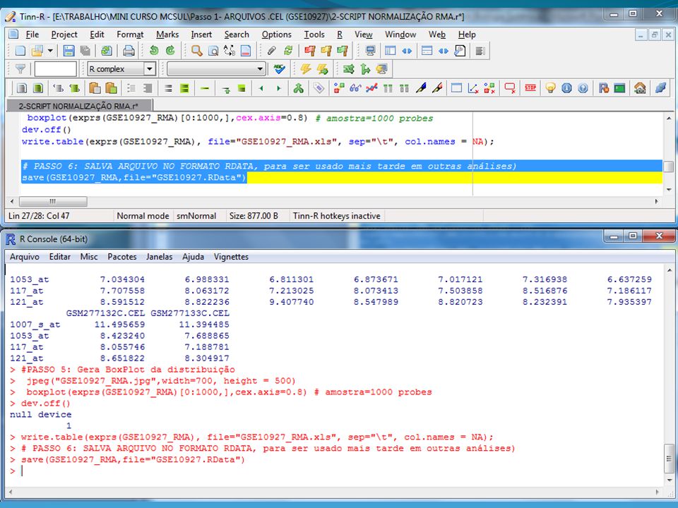The width and height of the screenshot is (678, 508).
Task: Open the Marks menu
Action: 167,35
